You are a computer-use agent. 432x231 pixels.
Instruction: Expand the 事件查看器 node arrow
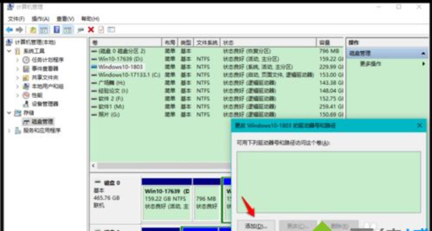pos(18,68)
